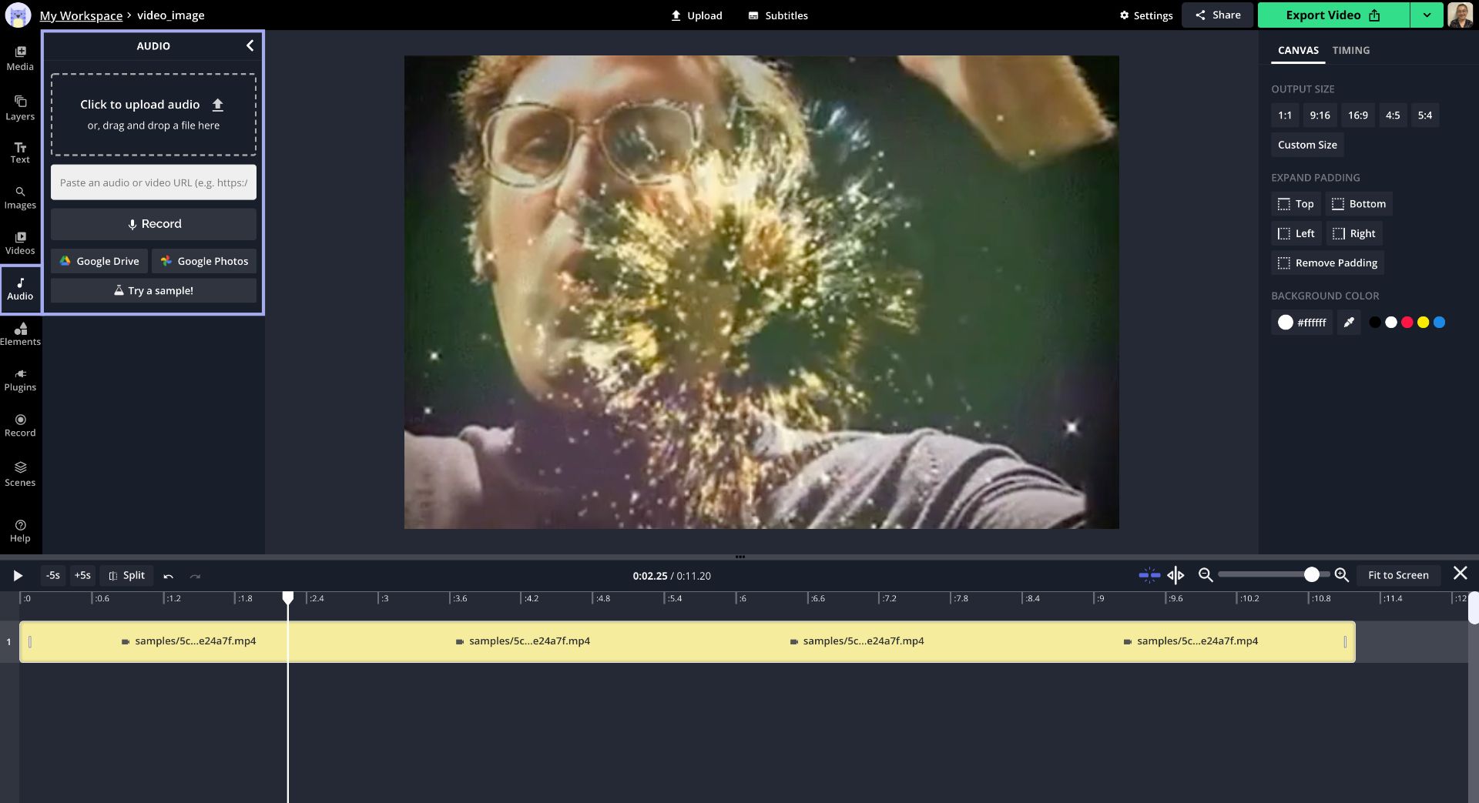Viewport: 1479px width, 803px height.
Task: Open the Videos panel
Action: (x=20, y=243)
